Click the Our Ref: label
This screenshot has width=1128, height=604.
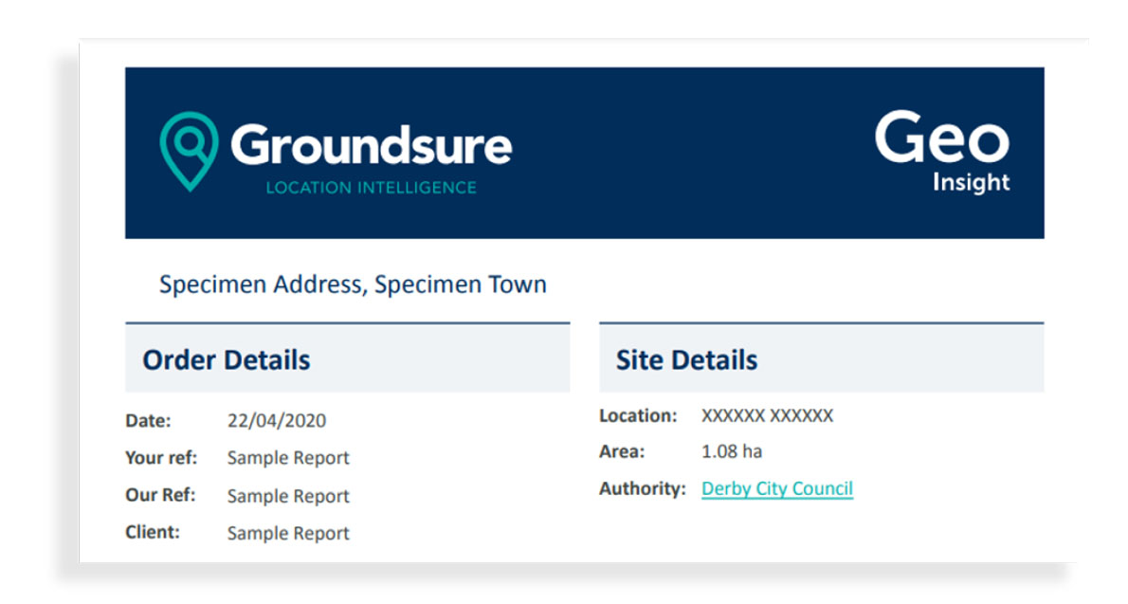click(x=160, y=495)
